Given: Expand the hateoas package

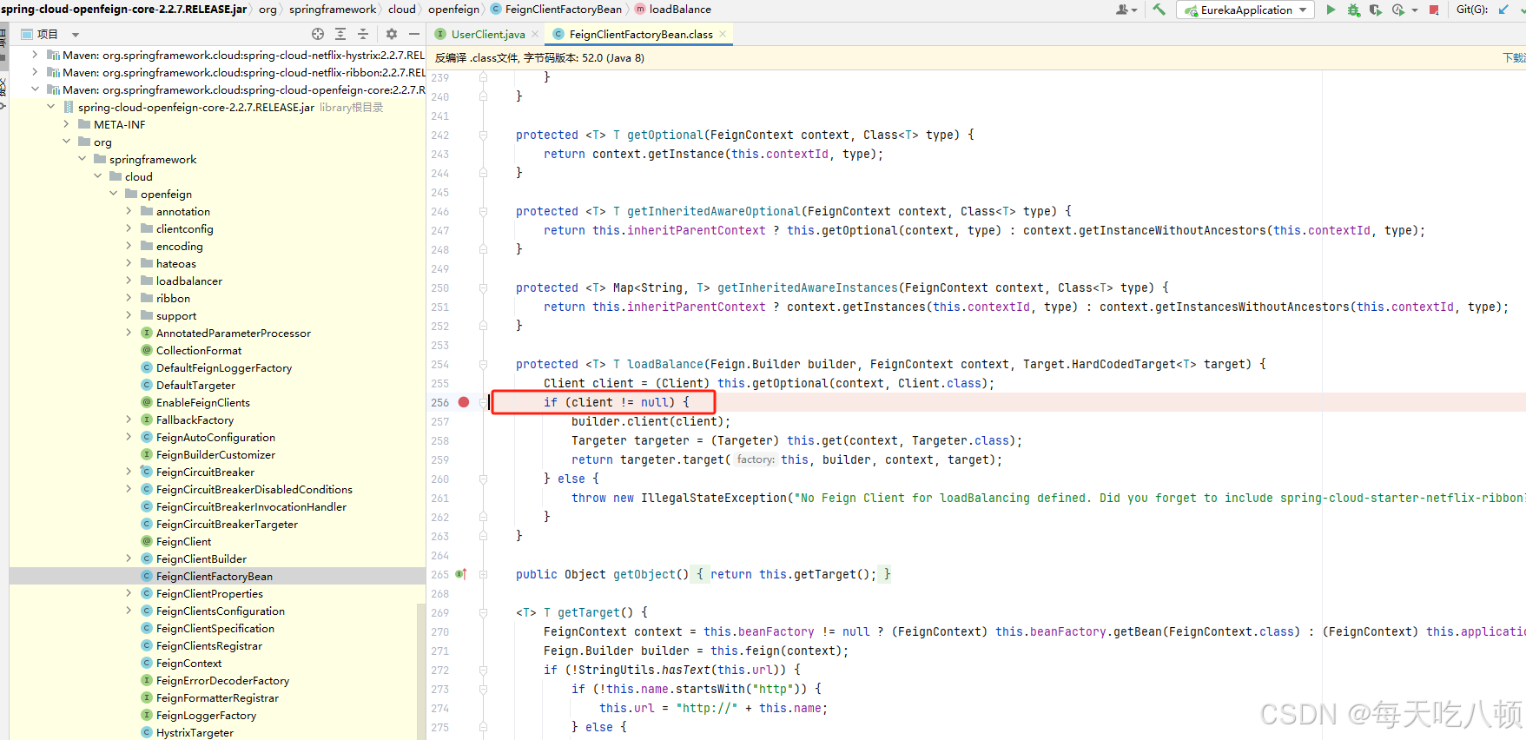Looking at the screenshot, I should (129, 263).
